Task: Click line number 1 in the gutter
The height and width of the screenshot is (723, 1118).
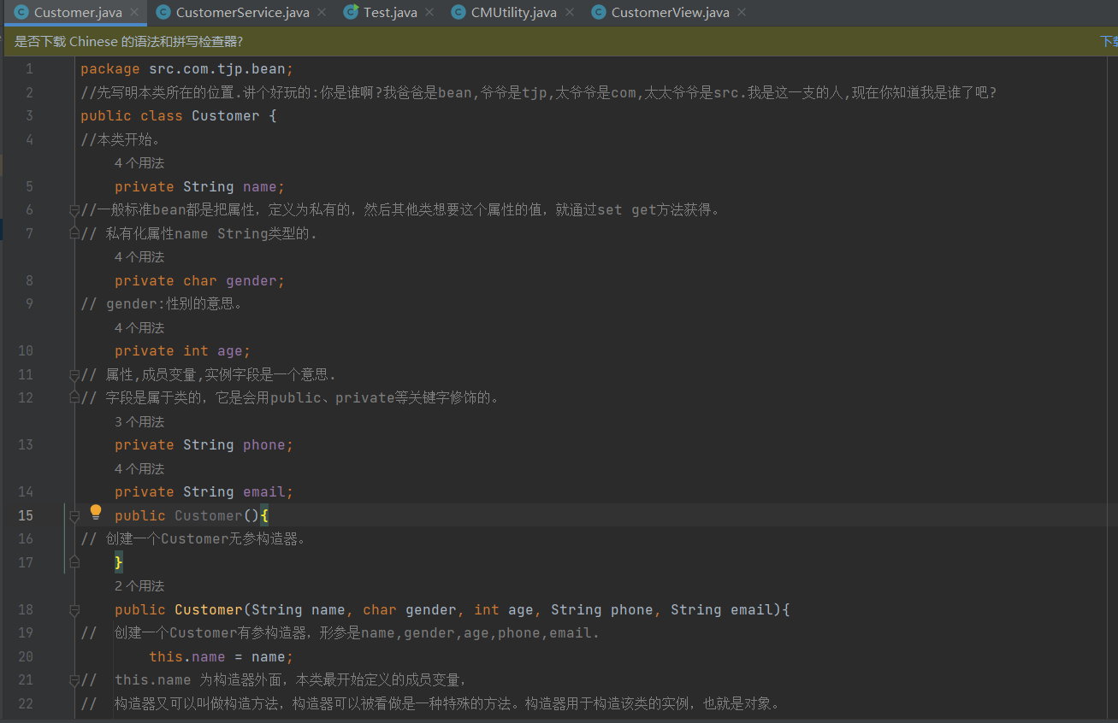Action: [x=30, y=68]
